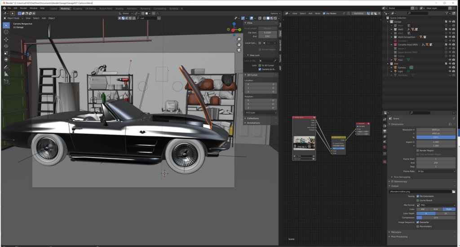
Task: Click the Scene pin icon in Properties
Action: (x=453, y=119)
